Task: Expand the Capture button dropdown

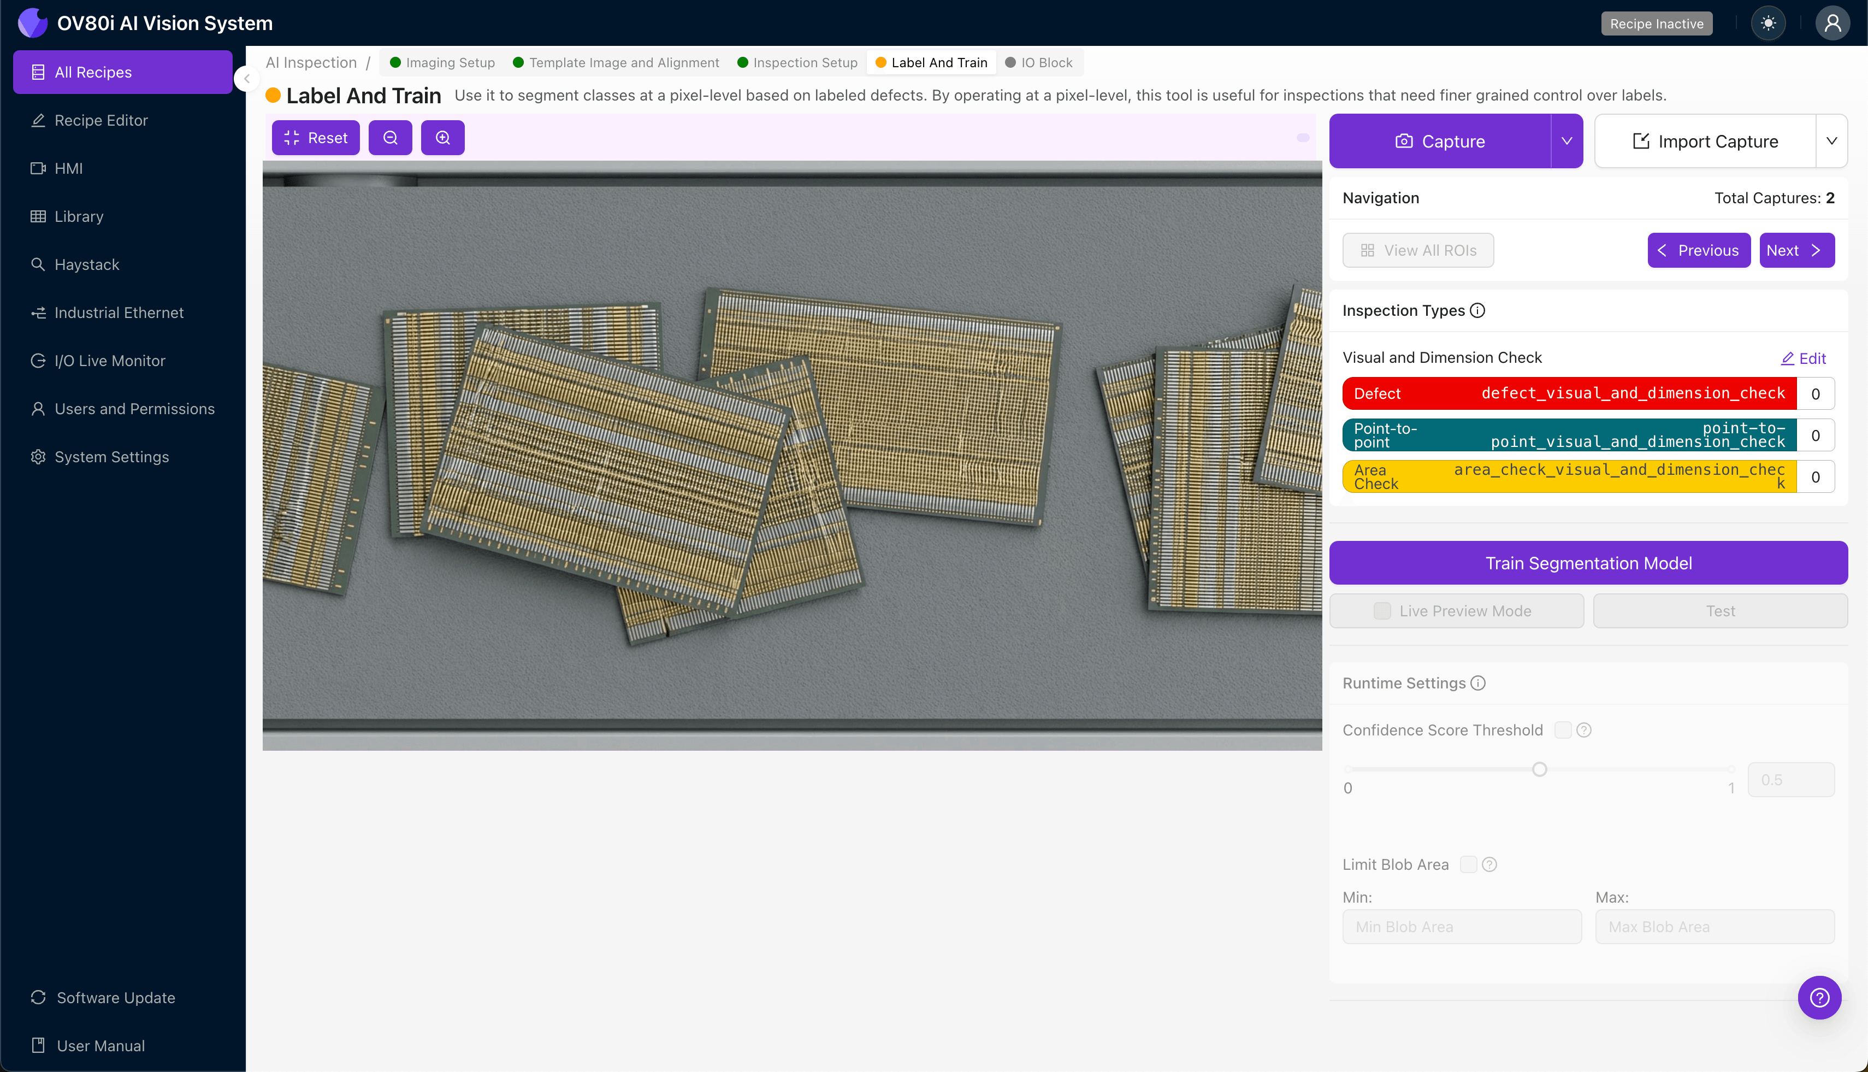Action: coord(1566,140)
